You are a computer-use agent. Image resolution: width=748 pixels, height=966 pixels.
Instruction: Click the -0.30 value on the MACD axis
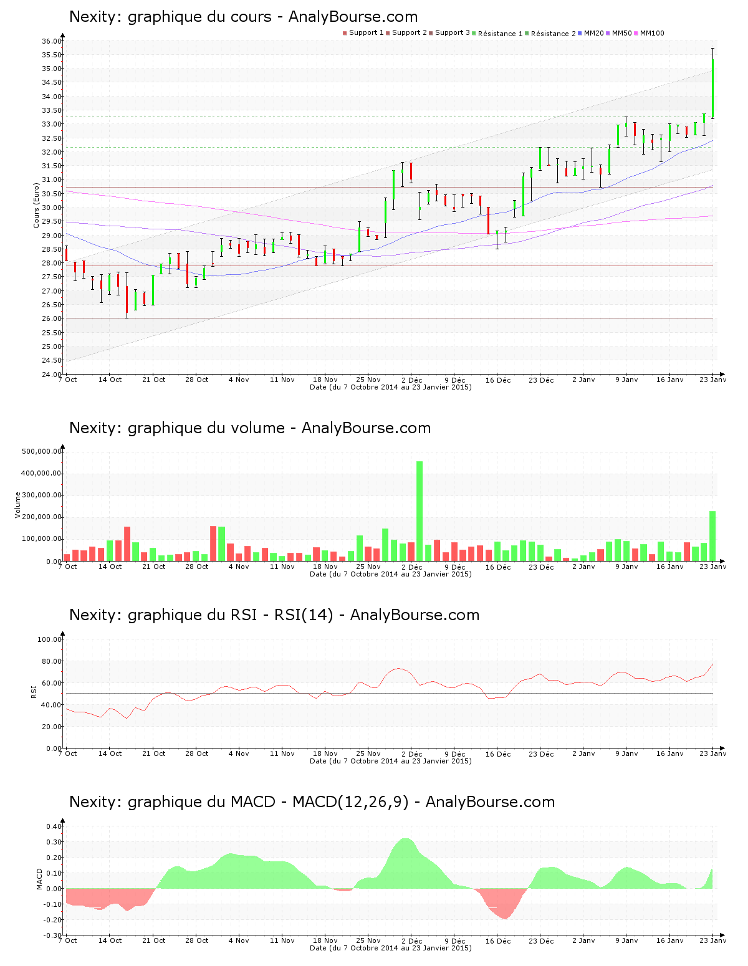[x=53, y=935]
